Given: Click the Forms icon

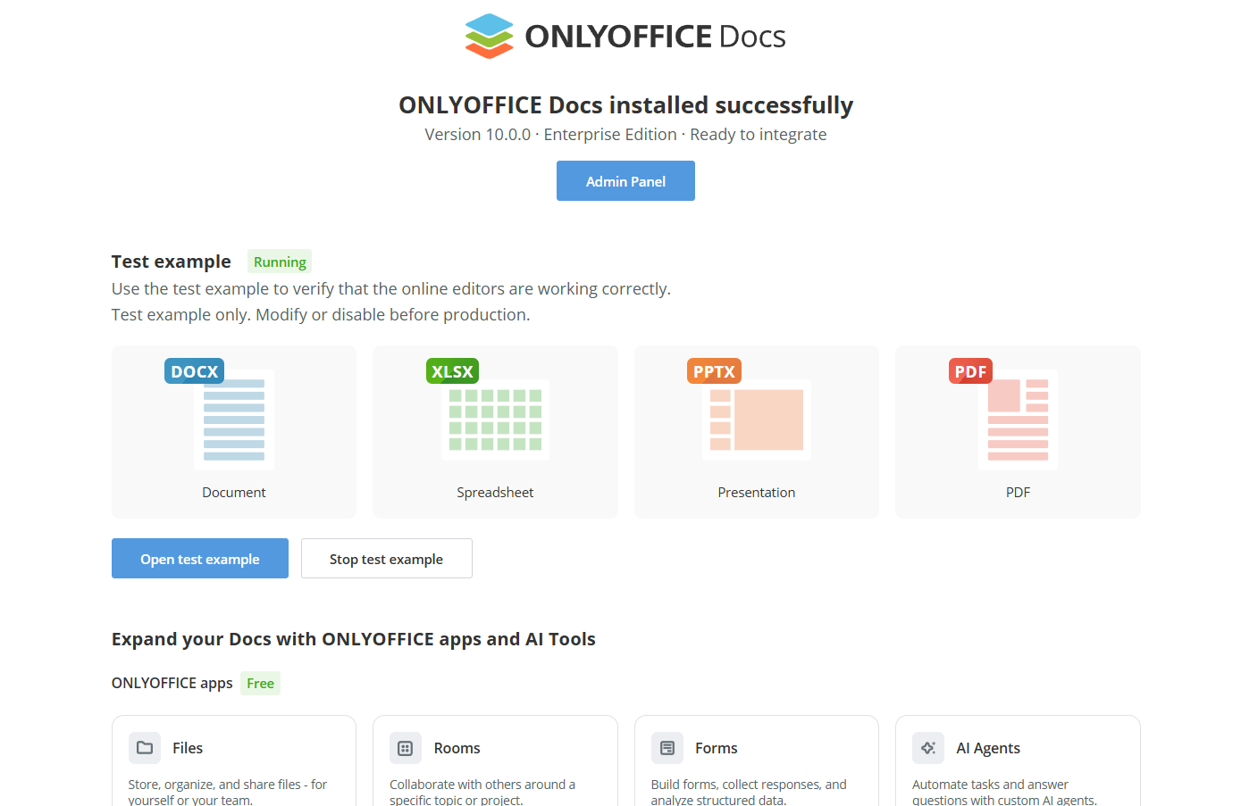Looking at the screenshot, I should 667,748.
